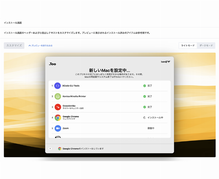The width and height of the screenshot is (219, 179).
Task: Select the Zoom row in install list
Action: click(109, 128)
